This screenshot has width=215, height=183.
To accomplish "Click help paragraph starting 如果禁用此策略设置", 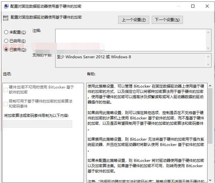I will [x=146, y=145].
